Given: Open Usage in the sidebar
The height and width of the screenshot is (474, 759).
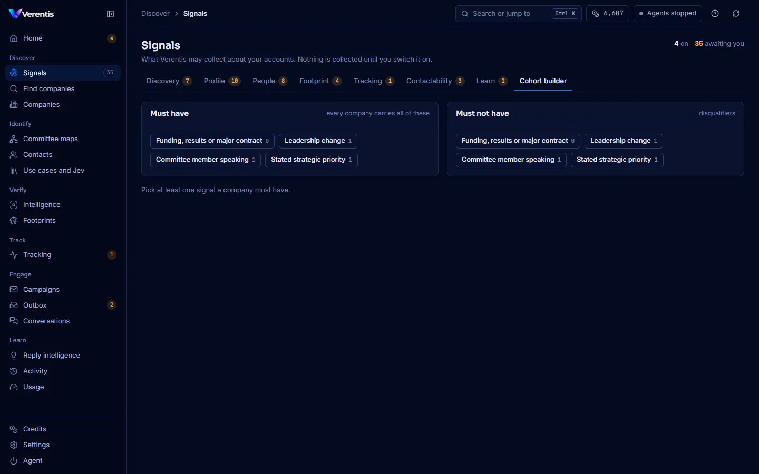Looking at the screenshot, I should click(x=63, y=387).
